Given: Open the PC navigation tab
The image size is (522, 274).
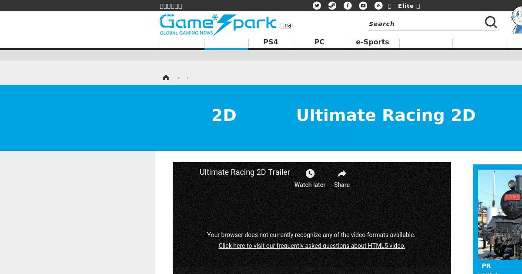Looking at the screenshot, I should coord(319,42).
